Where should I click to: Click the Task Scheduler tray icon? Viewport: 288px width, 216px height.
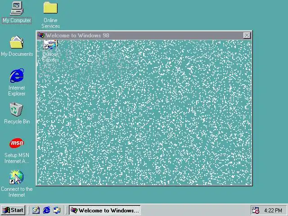[255, 210]
